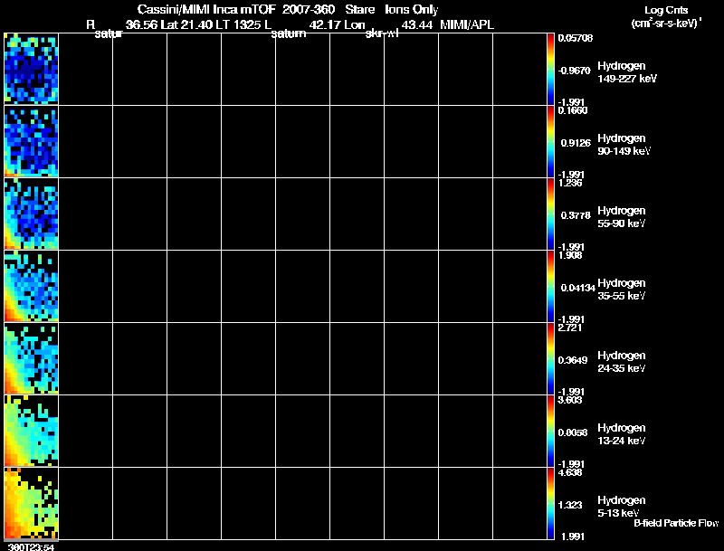Click the 'Log Cnts' units heading

666,10
